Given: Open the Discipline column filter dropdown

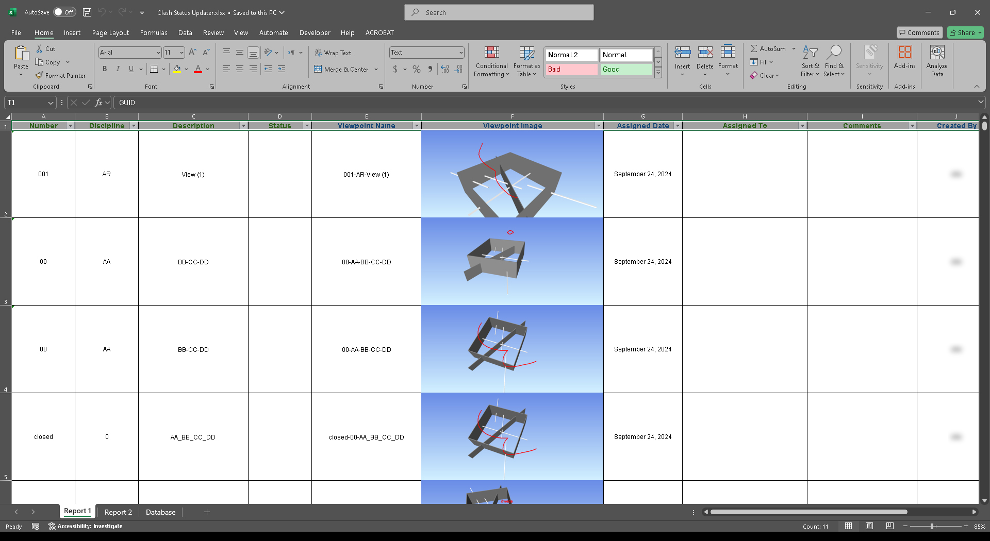Looking at the screenshot, I should 134,126.
